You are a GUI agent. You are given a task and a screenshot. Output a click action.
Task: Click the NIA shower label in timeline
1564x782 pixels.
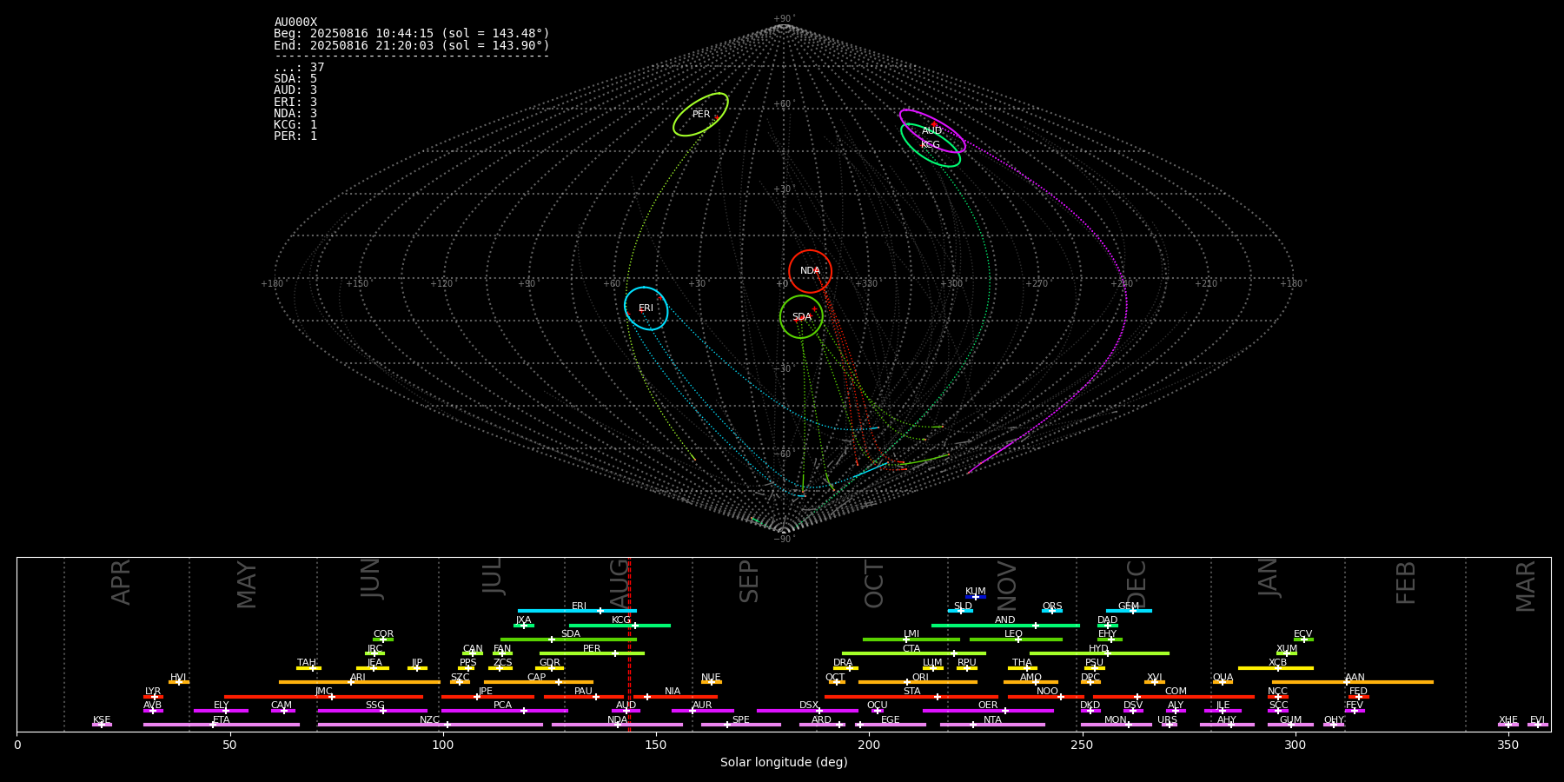673,692
